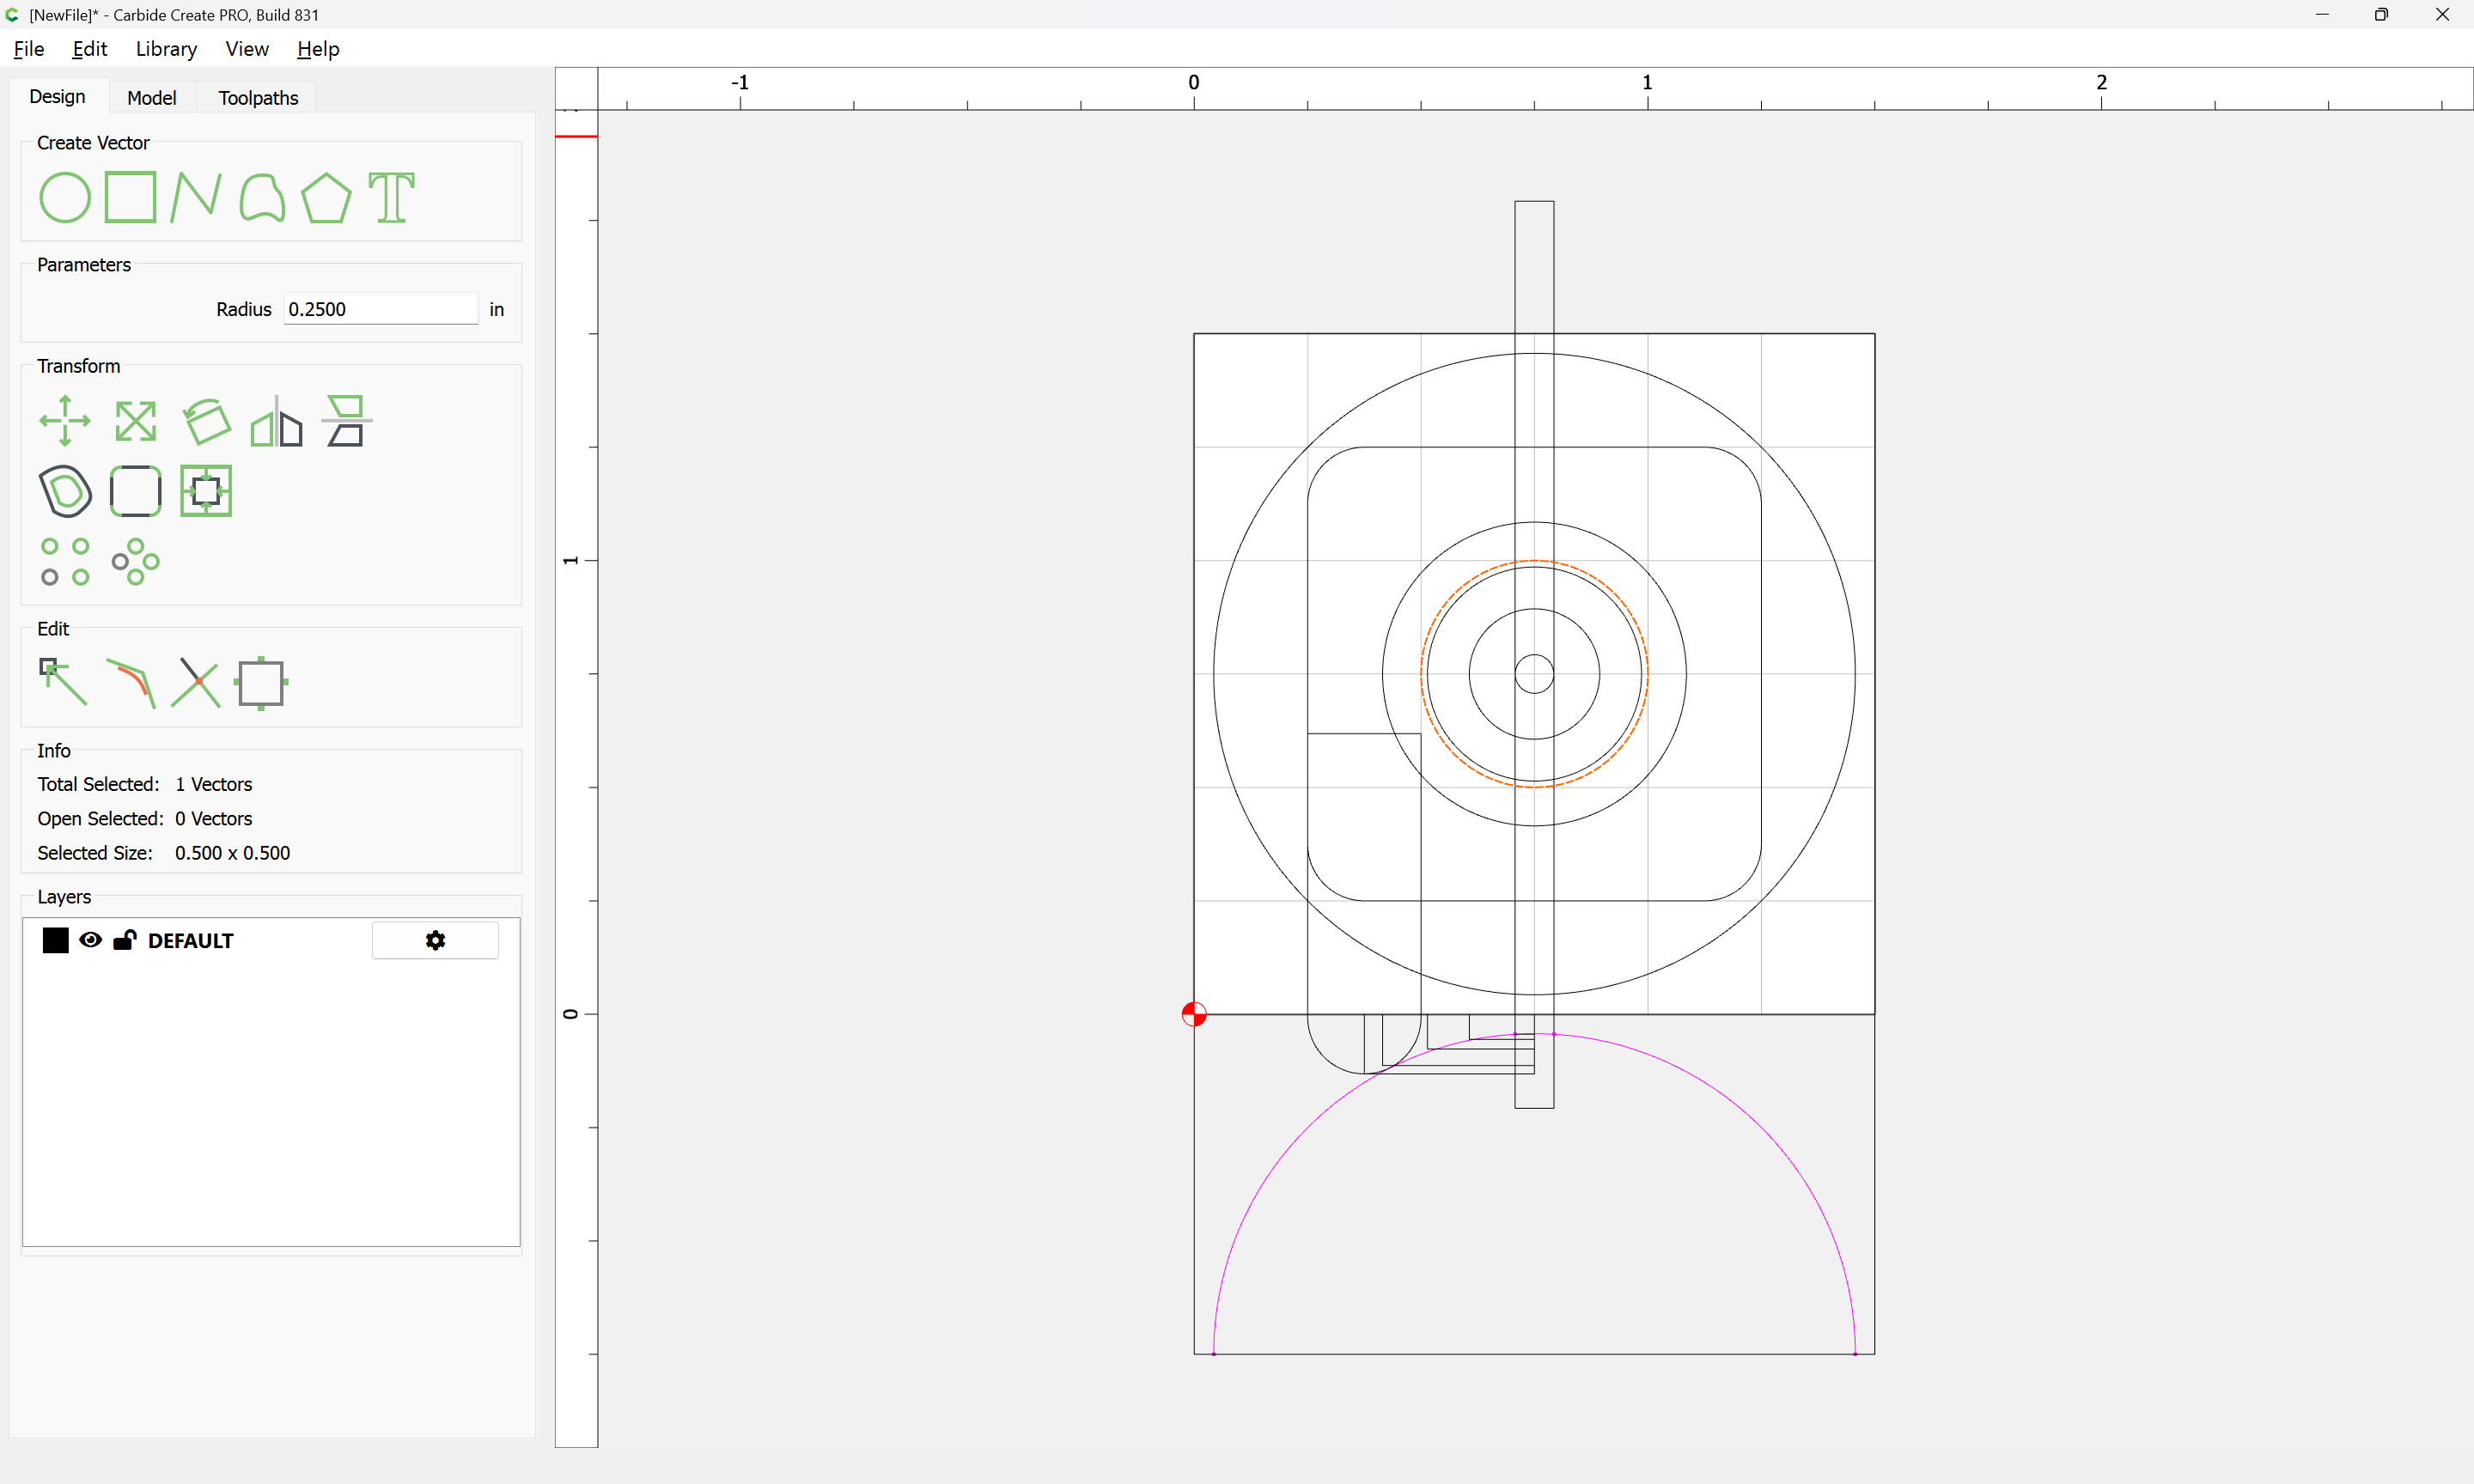Open DEFAULT layer settings gear
Viewport: 2474px width, 1484px height.
pos(435,940)
